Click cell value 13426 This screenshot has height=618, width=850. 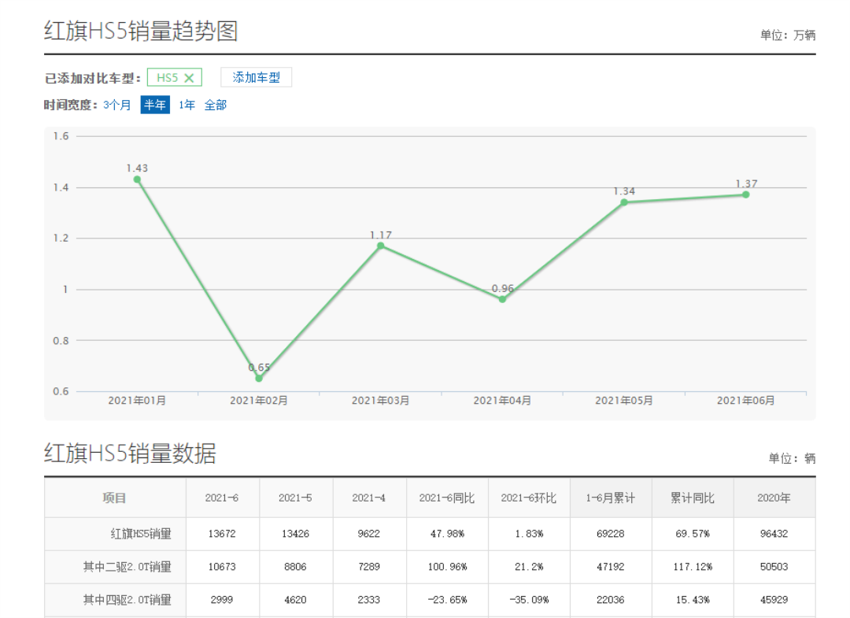pyautogui.click(x=295, y=534)
